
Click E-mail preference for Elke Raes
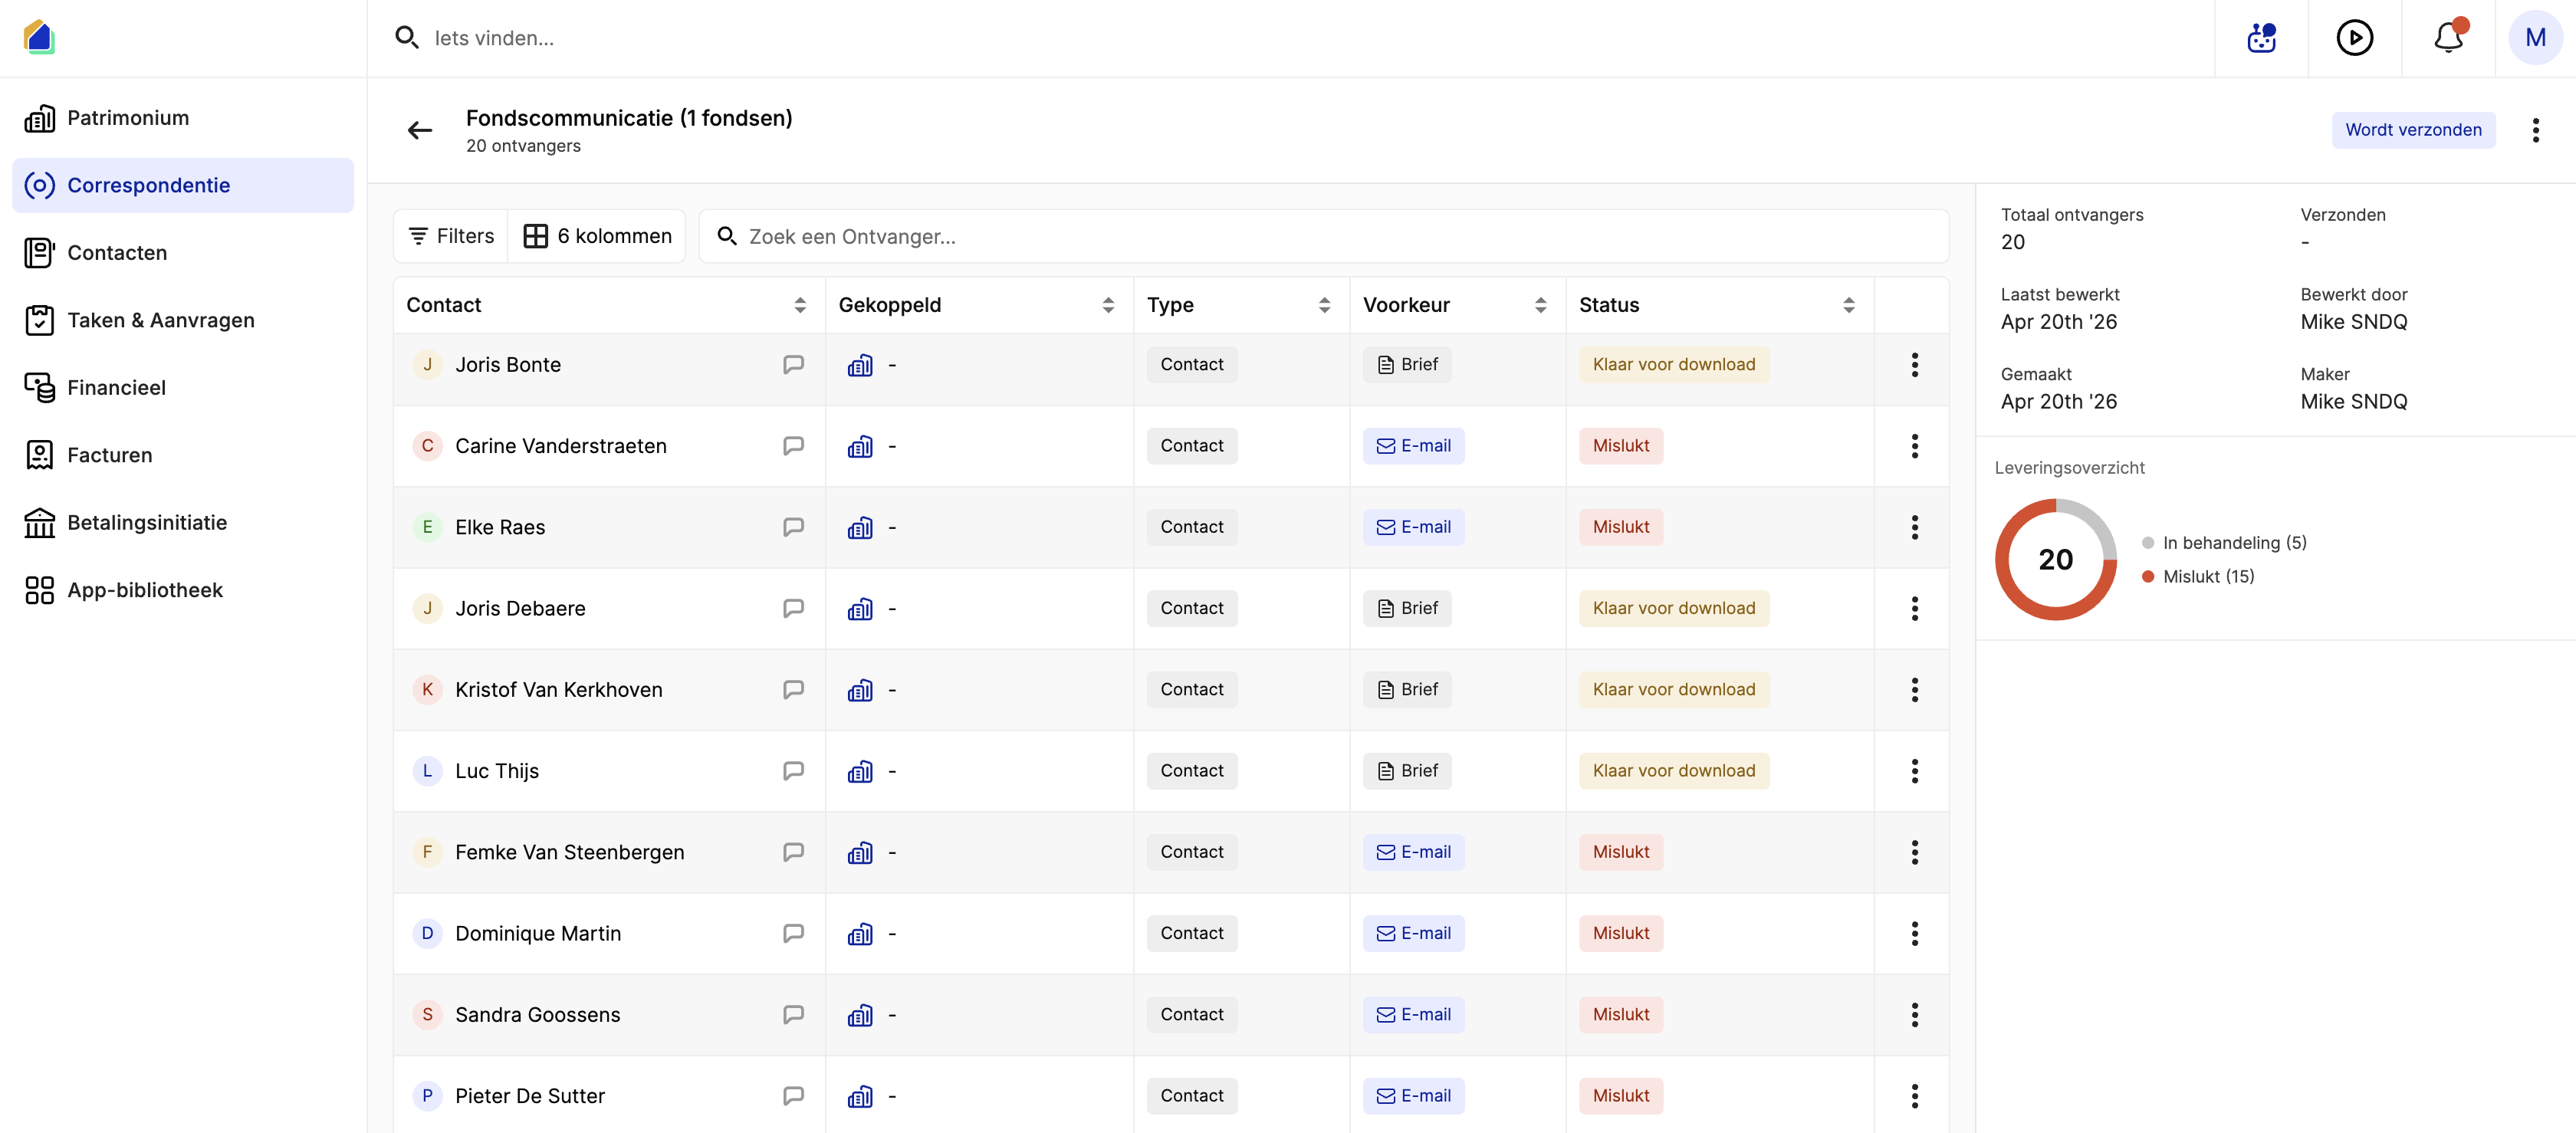pyautogui.click(x=1413, y=527)
